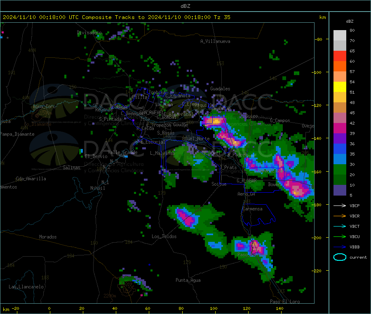Click the orange VBCR arrow legend icon
This screenshot has width=371, height=314.
340,216
